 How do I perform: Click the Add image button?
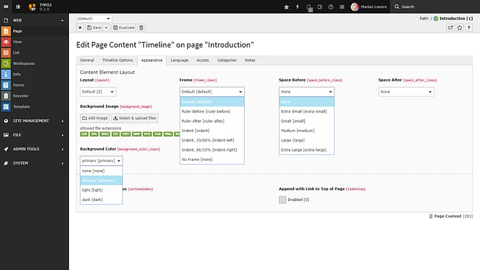95,118
